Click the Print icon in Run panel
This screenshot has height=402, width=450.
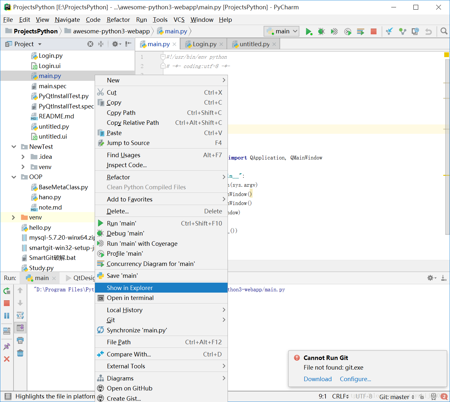click(20, 340)
